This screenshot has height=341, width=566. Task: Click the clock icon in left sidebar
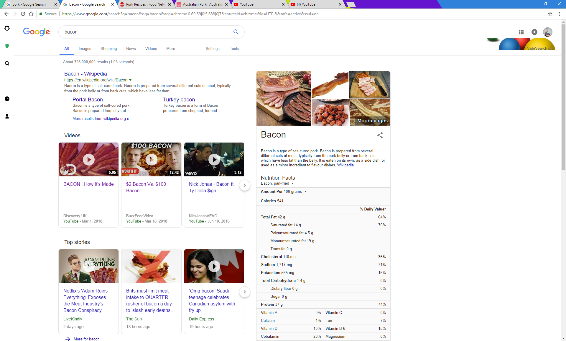click(x=7, y=99)
